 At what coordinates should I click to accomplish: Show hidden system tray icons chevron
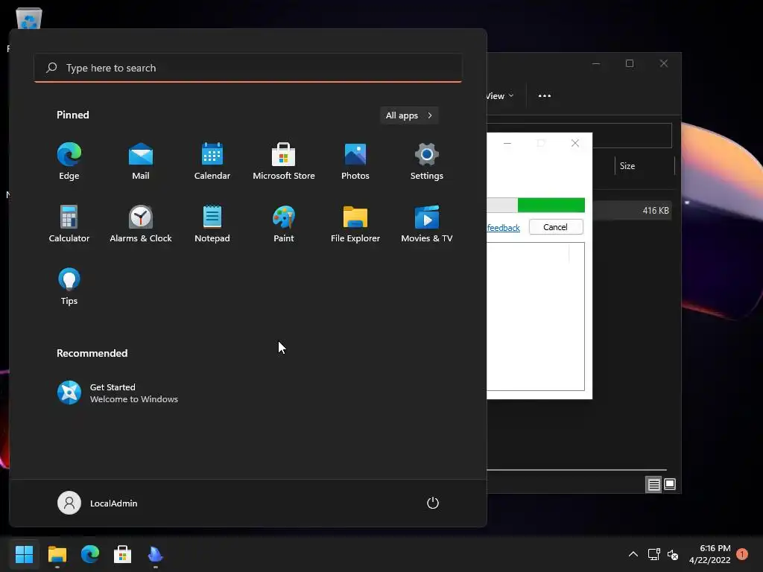pyautogui.click(x=633, y=554)
